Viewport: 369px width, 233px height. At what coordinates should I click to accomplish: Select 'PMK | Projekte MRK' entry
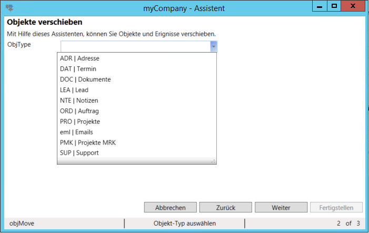[x=87, y=143]
